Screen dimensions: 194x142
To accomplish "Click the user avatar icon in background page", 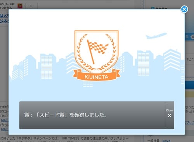I will pos(20,6).
